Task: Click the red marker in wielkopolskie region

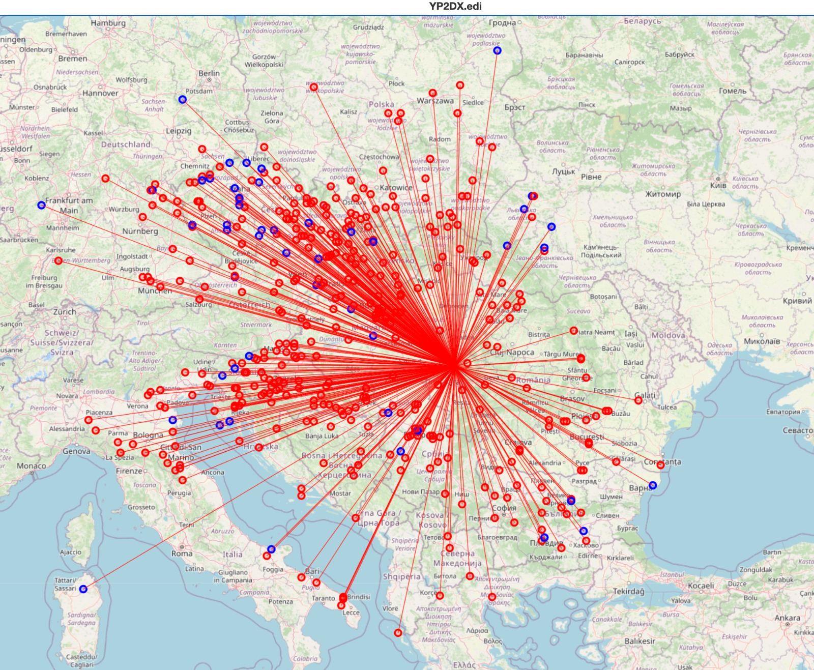Action: [x=314, y=88]
